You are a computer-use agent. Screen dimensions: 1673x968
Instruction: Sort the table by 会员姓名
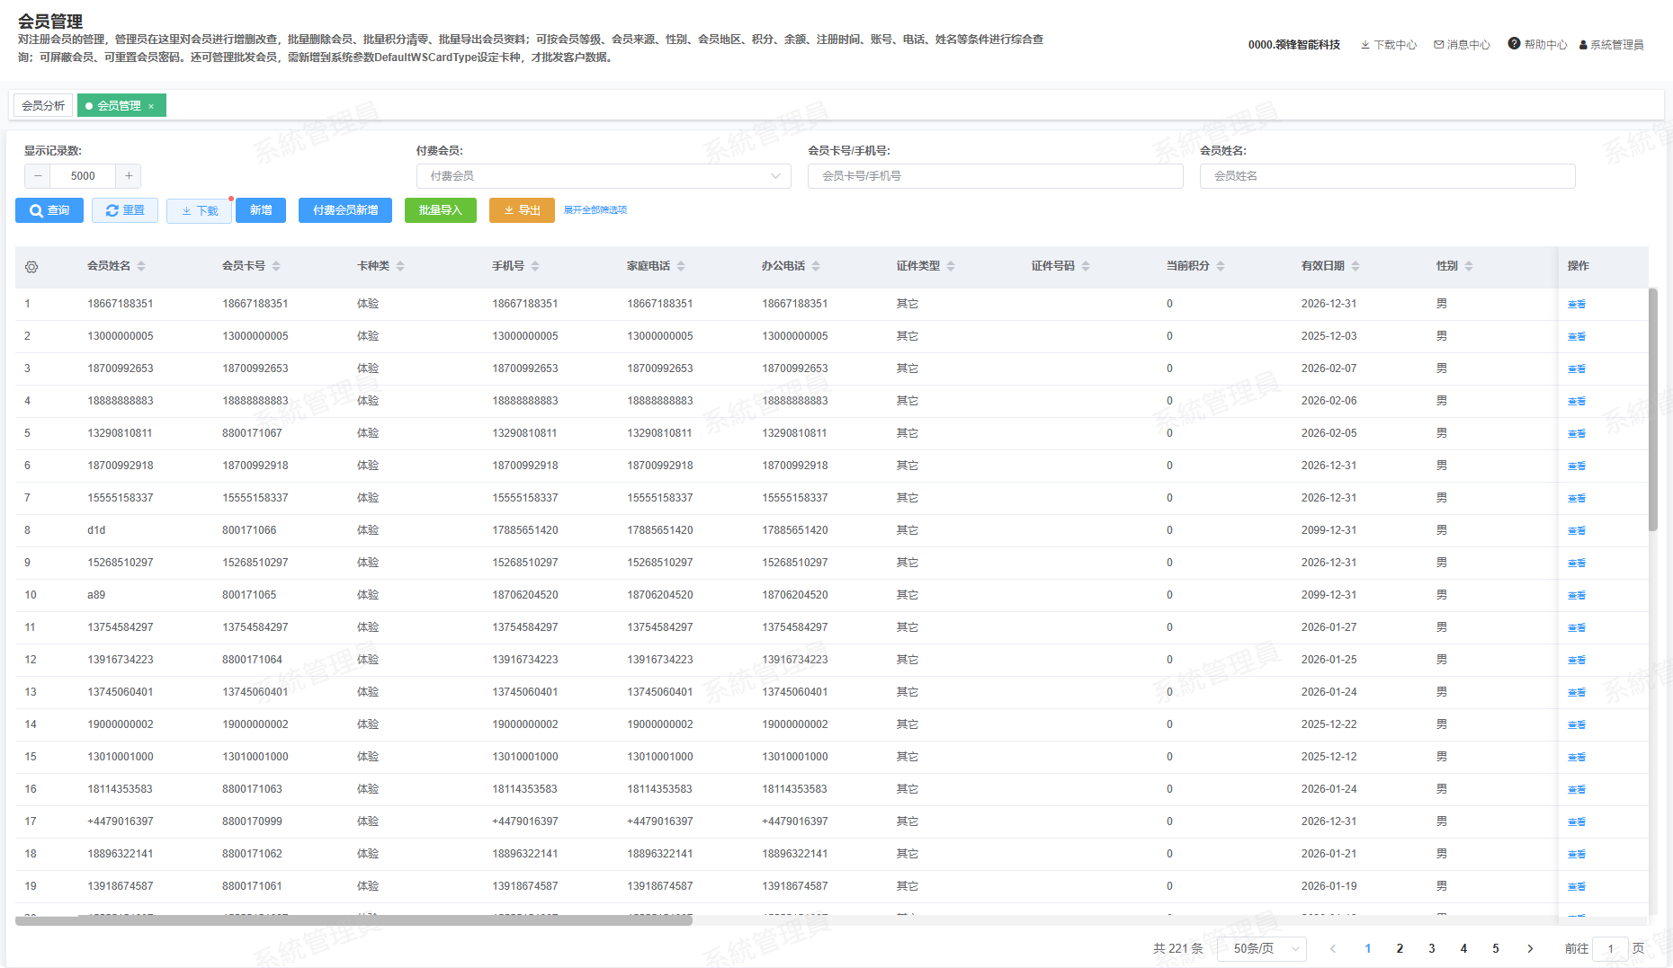coord(141,266)
